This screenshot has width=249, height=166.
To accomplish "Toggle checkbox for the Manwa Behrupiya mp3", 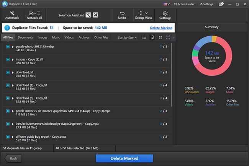I will (8, 124).
